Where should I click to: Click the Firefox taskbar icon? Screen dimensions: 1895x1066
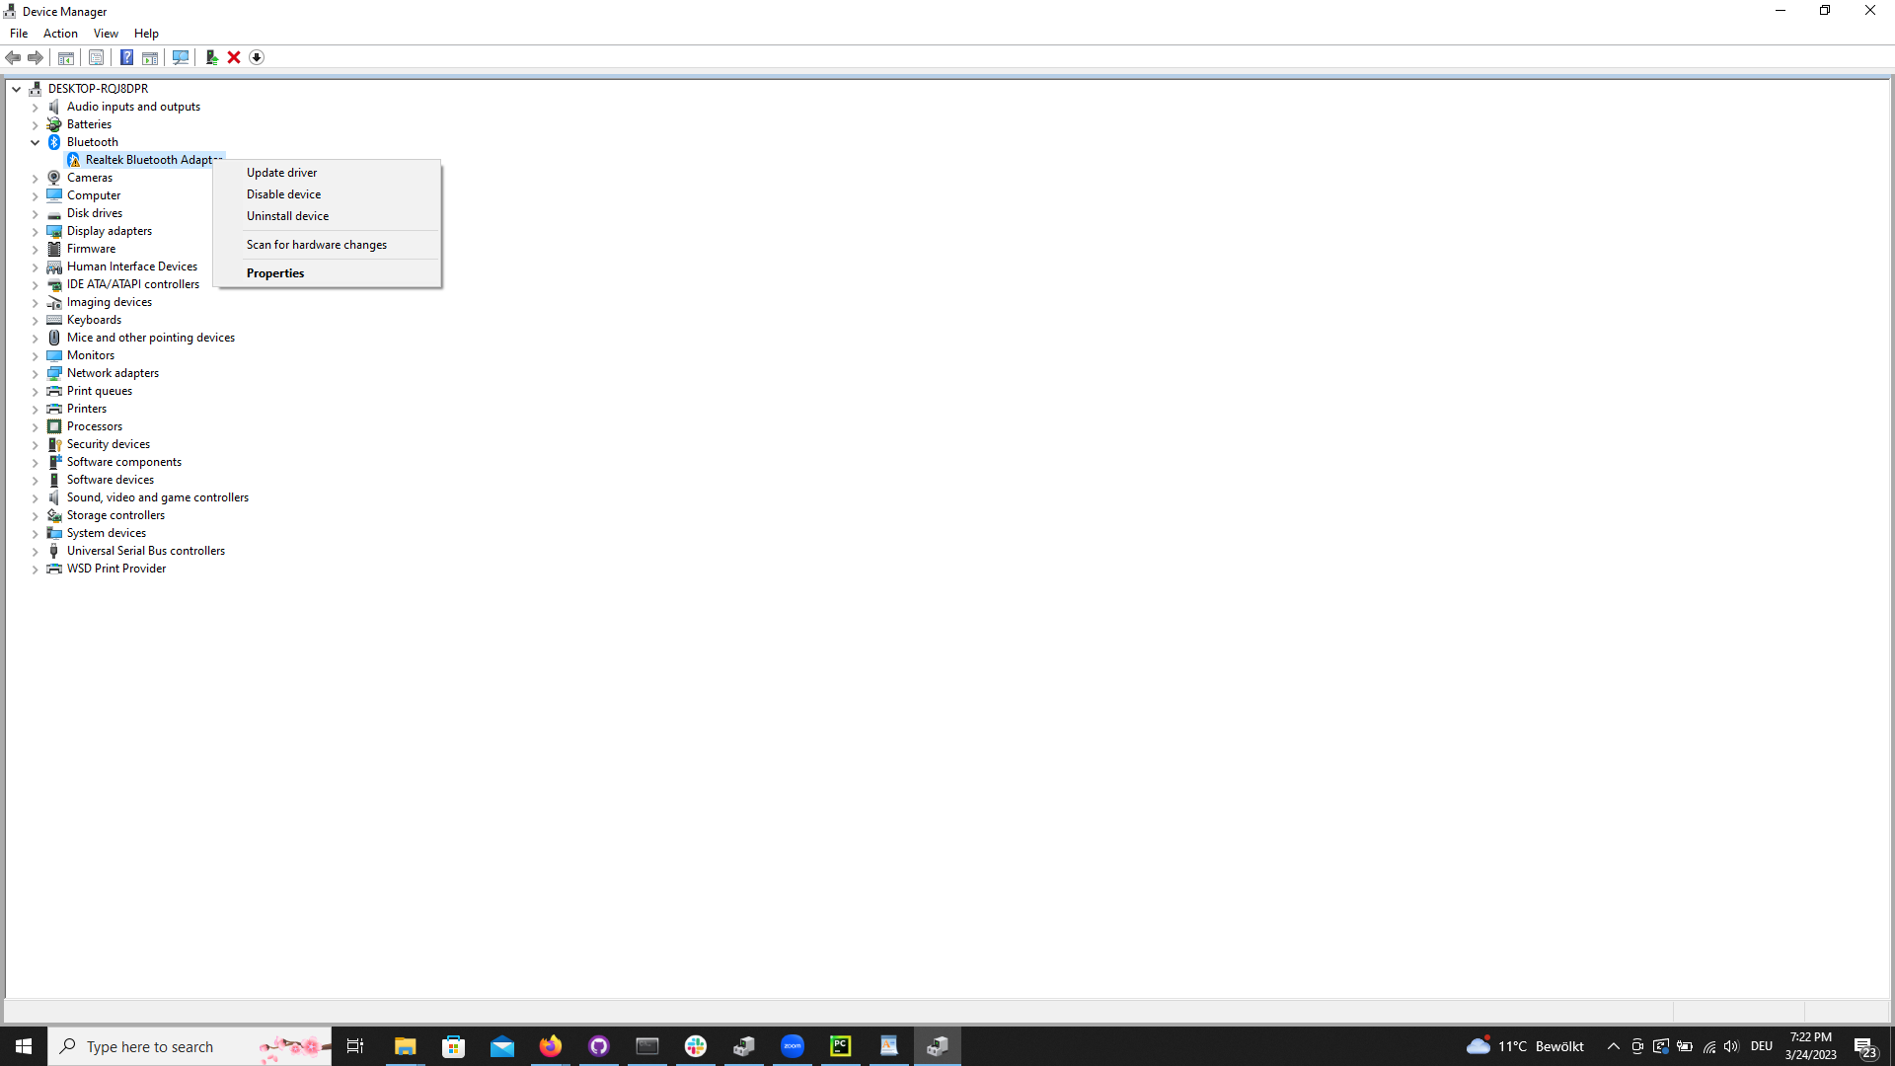[549, 1045]
